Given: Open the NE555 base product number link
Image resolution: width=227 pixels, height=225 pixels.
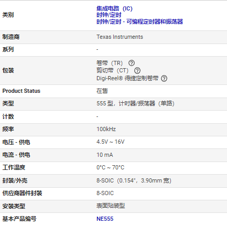Looking at the screenshot, I should click(x=105, y=219).
